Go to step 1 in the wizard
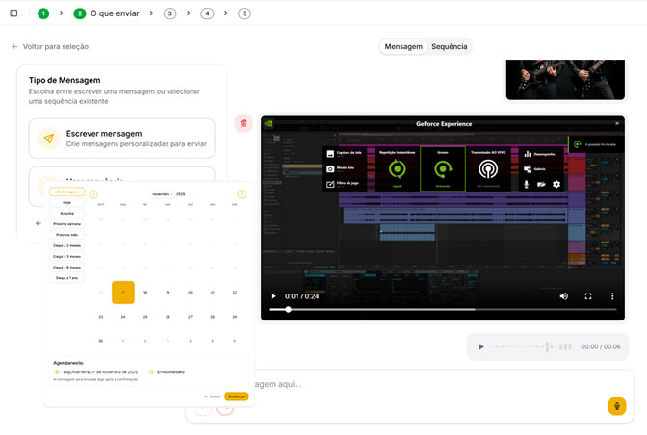Viewport: 647px width, 435px height. [43, 13]
